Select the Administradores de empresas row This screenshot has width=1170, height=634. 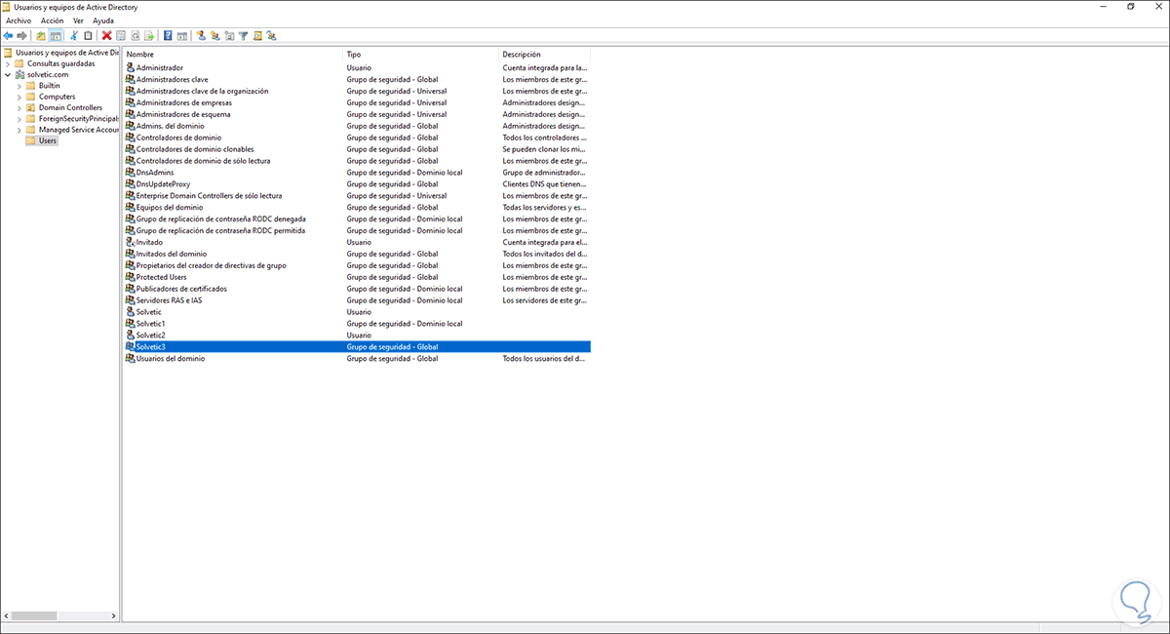(x=357, y=102)
